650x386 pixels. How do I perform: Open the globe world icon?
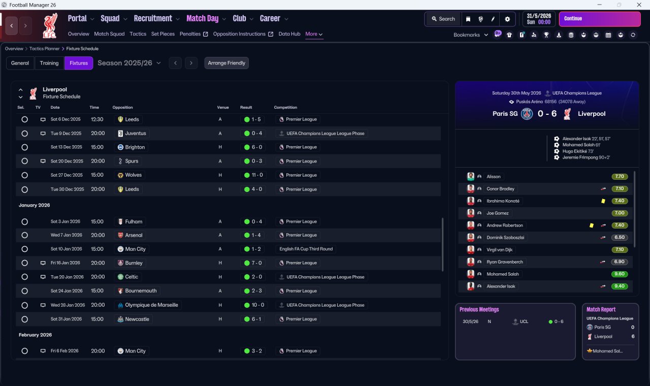[480, 19]
